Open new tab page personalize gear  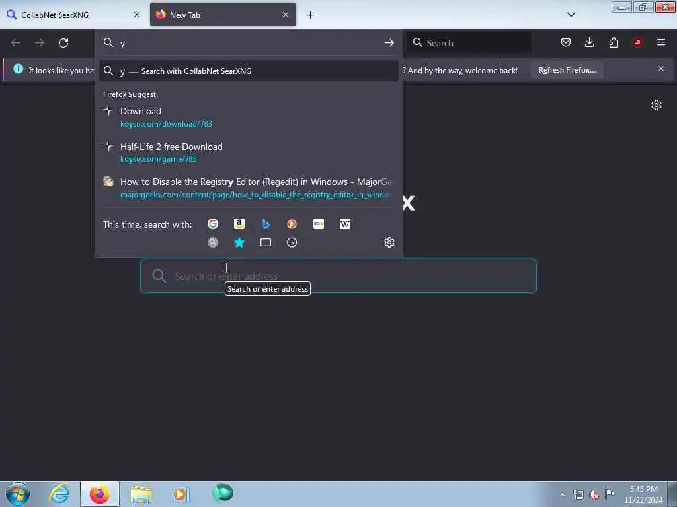point(657,105)
